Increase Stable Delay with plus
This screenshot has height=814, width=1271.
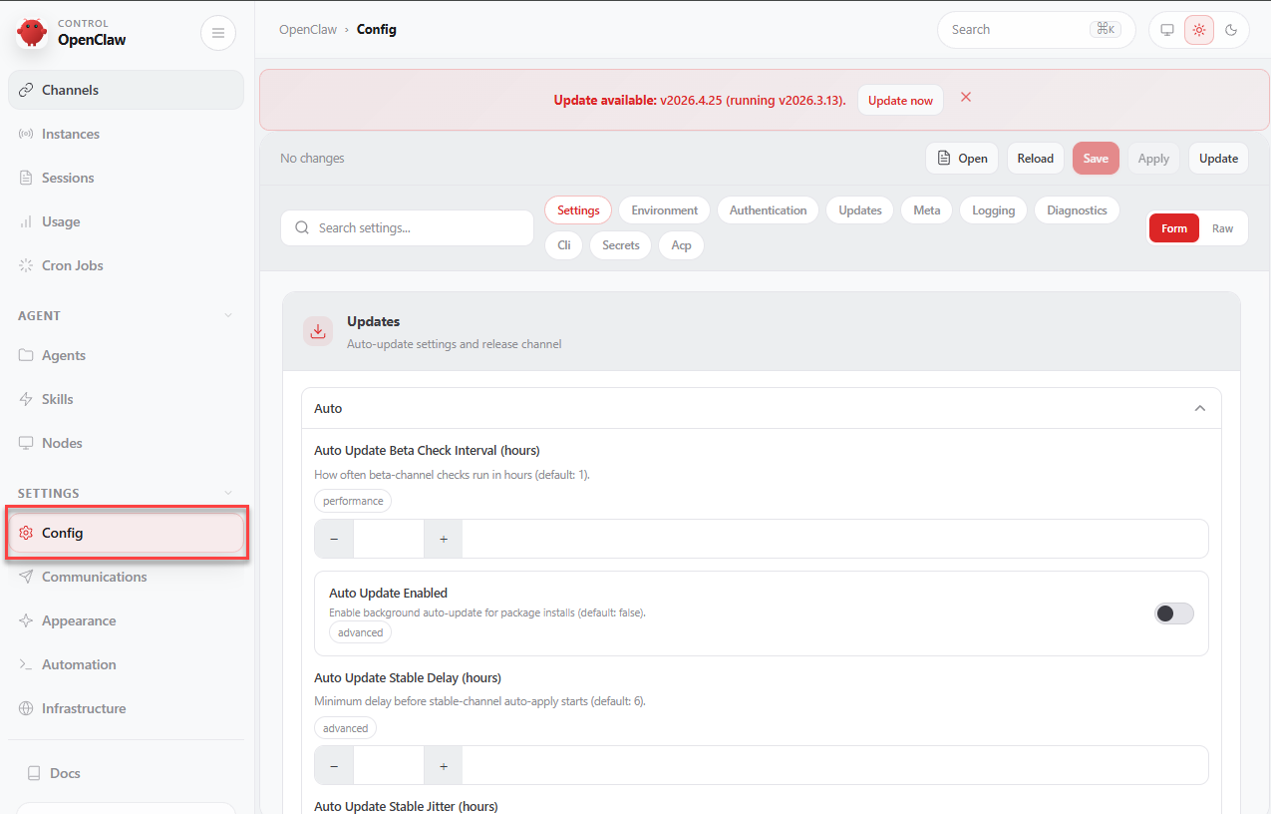pos(444,765)
